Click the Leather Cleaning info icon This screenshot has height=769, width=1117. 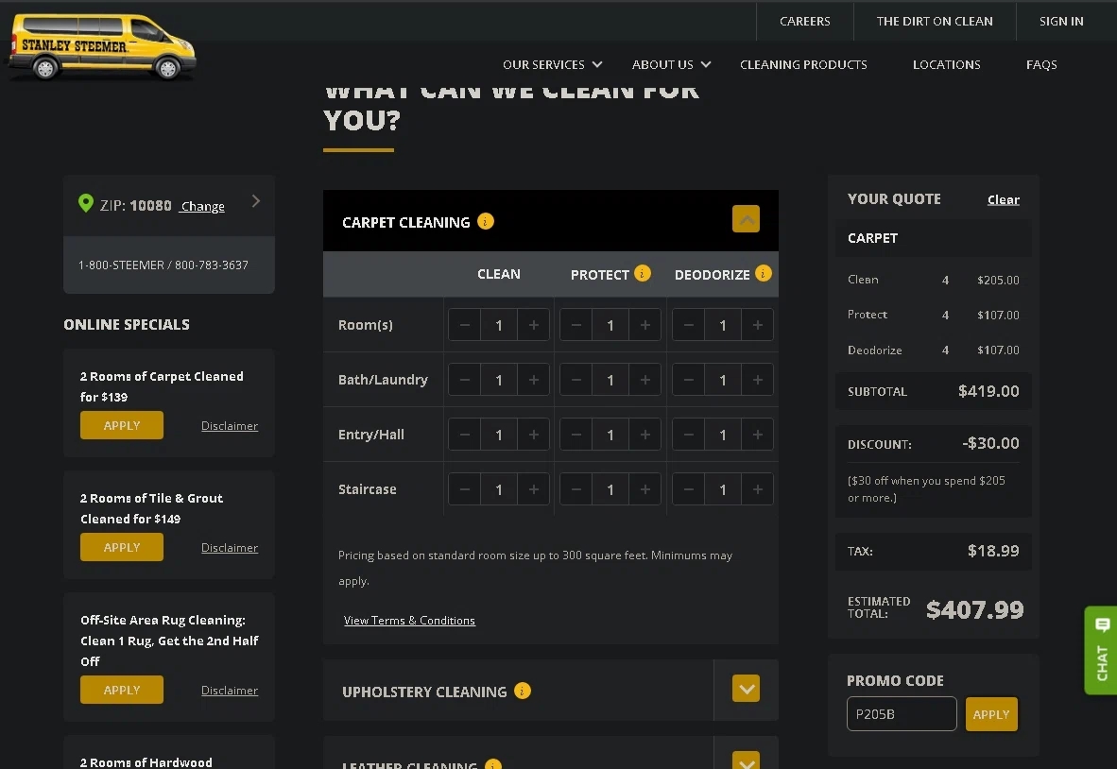[492, 764]
